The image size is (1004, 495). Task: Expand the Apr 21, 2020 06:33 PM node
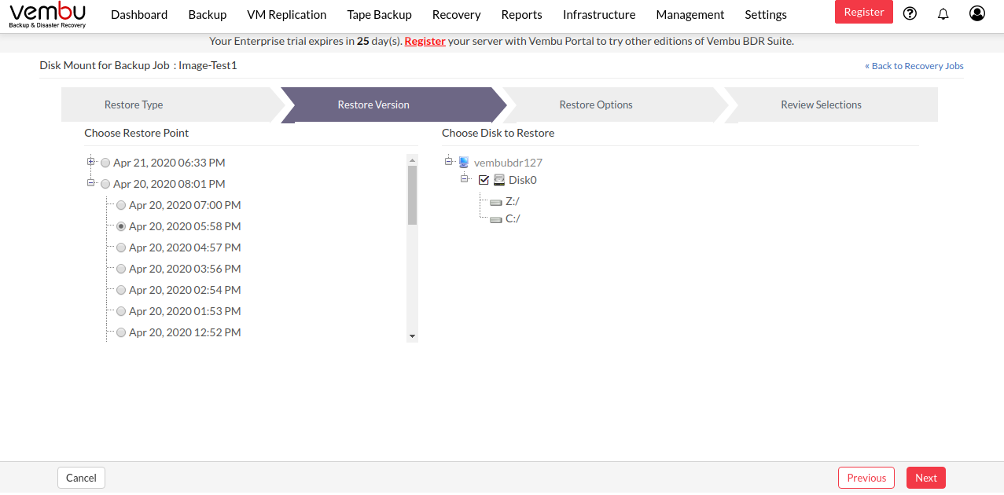(x=91, y=162)
